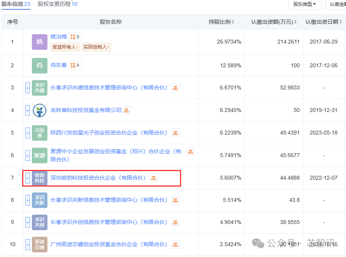Expand row 3 长春求识共德 shareholder details

coord(28,88)
